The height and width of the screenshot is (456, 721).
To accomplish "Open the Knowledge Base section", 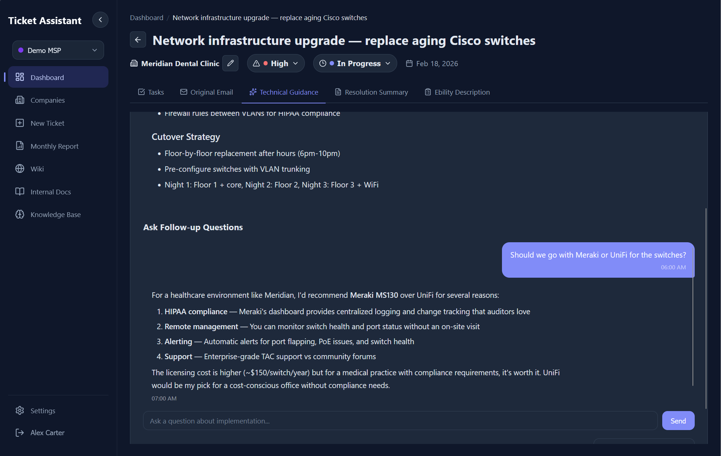I will point(55,214).
